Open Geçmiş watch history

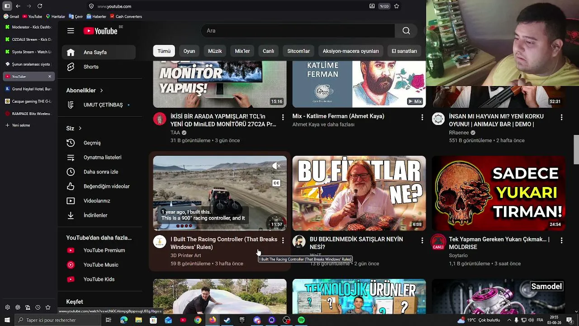(99, 143)
